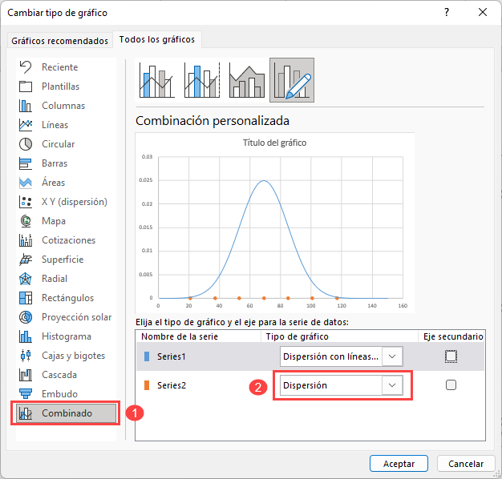Select the Áreas chart icon

pyautogui.click(x=26, y=183)
